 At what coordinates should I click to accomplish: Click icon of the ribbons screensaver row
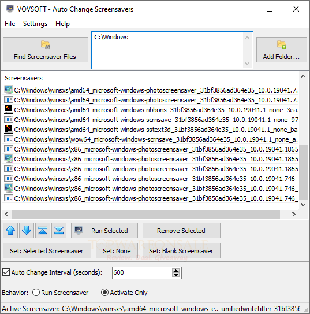click(9, 109)
